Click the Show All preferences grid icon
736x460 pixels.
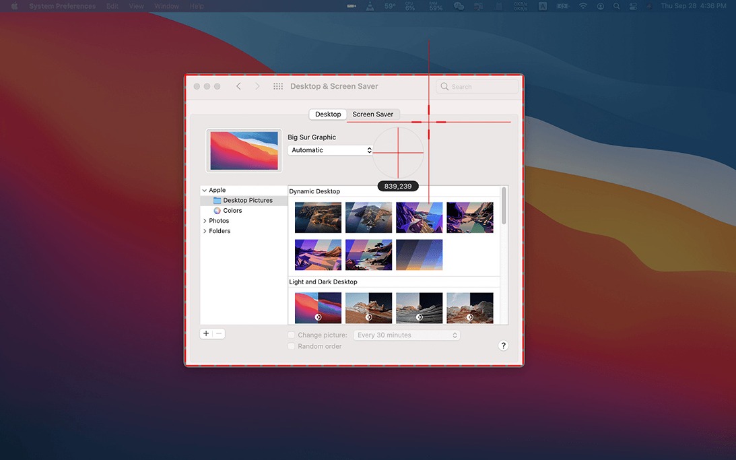point(277,86)
